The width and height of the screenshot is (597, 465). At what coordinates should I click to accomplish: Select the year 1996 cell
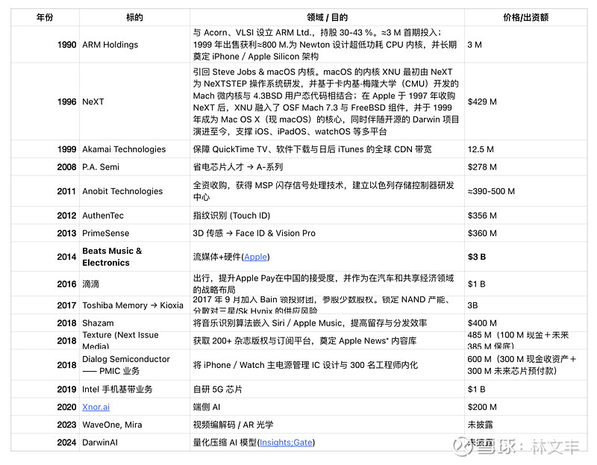point(45,102)
